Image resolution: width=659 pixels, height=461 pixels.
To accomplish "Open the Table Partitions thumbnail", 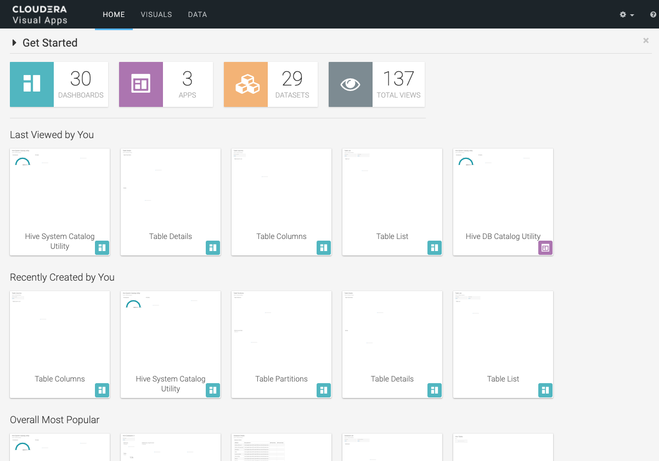I will click(x=281, y=332).
